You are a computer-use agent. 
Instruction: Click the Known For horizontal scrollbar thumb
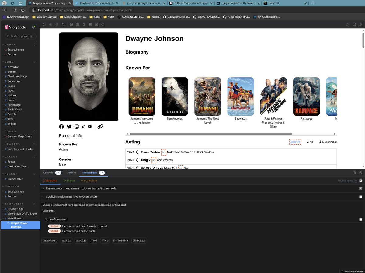coord(211,134)
